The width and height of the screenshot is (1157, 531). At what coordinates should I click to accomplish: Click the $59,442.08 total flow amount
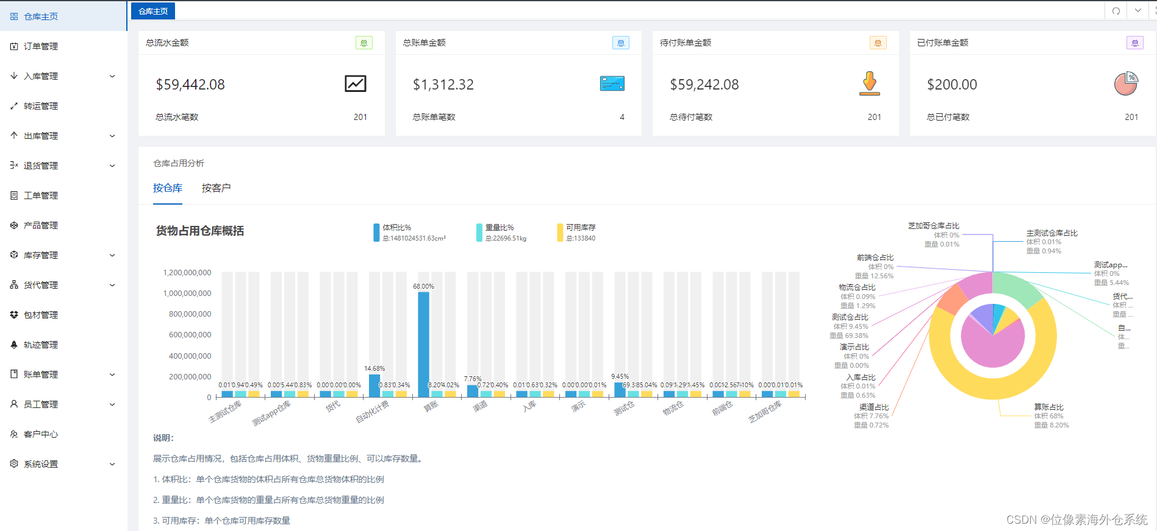(x=190, y=85)
